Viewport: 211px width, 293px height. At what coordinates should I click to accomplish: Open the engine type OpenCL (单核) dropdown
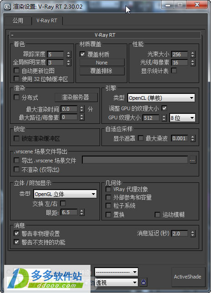(161, 98)
